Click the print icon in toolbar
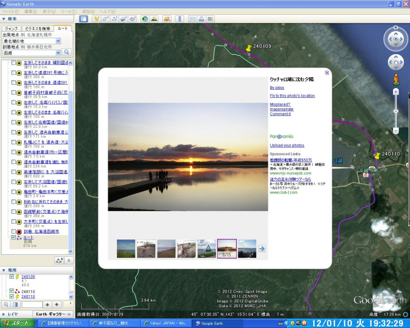Image resolution: width=410 pixels, height=328 pixels. 201,19
